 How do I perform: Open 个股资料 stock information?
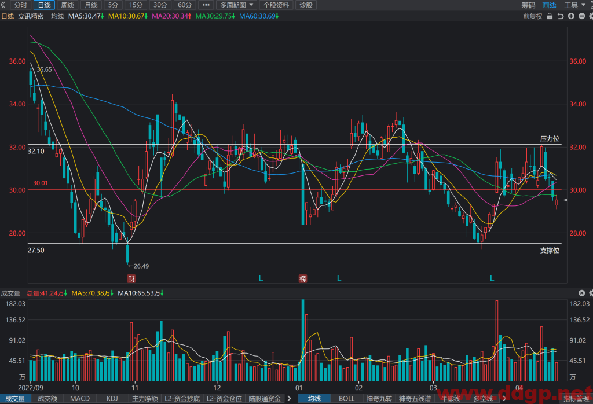click(x=276, y=5)
